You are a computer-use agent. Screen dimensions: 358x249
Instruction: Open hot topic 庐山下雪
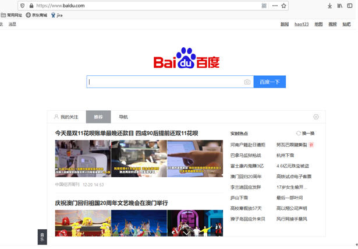[239, 198]
